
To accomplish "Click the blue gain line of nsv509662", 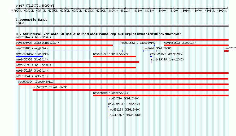I will pyautogui.click(x=138, y=45).
